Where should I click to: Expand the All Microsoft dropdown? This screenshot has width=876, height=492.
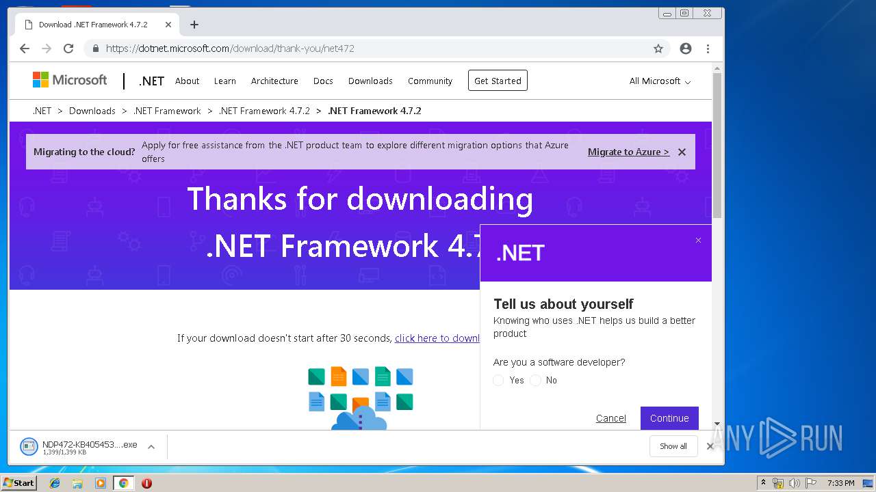tap(660, 81)
